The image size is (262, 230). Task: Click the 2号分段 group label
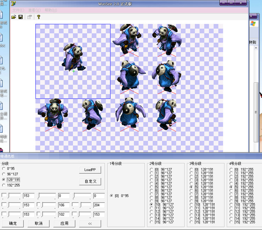pos(155,163)
